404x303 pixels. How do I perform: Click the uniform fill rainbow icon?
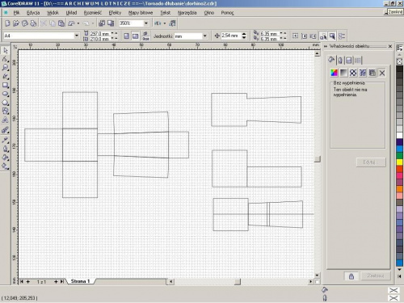pos(334,73)
